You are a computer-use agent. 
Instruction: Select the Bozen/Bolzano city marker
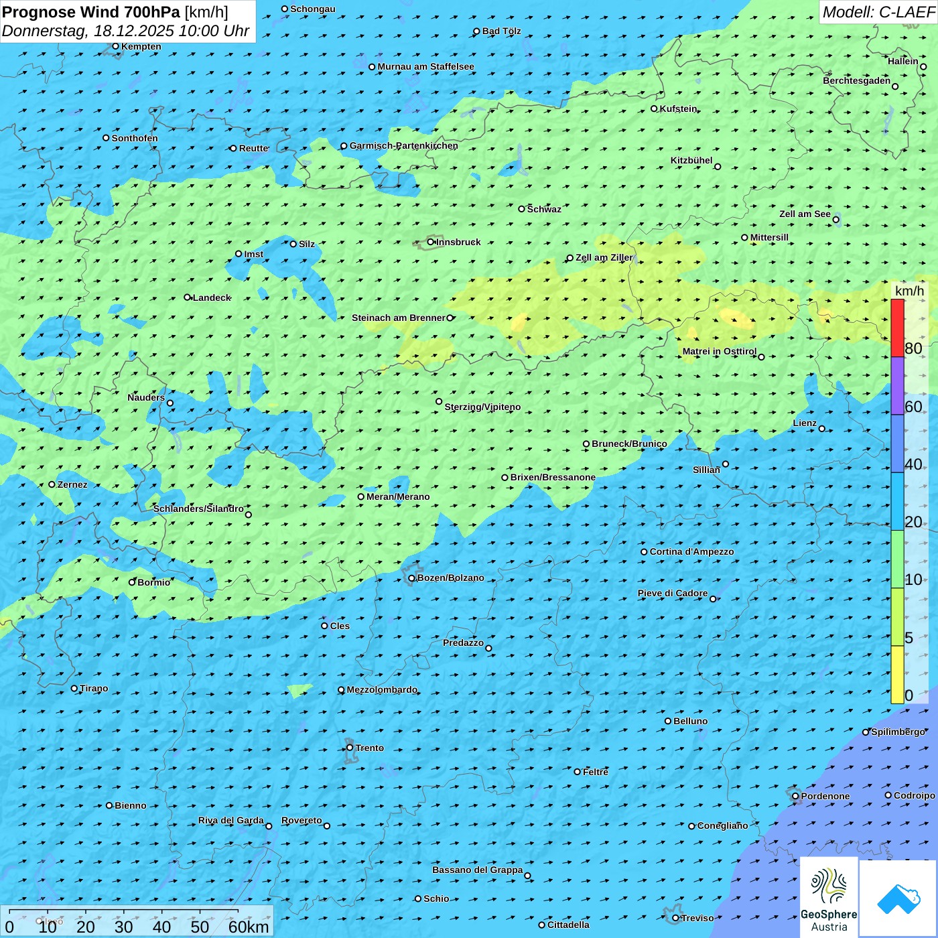pyautogui.click(x=411, y=578)
